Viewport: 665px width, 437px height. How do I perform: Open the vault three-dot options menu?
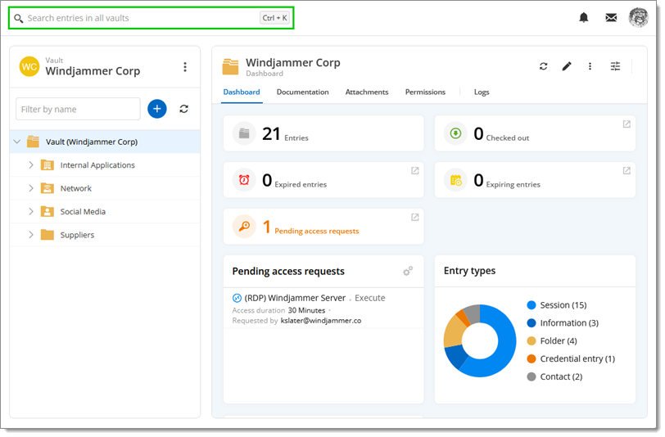point(185,67)
